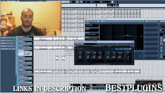Click the rewind button in the transport bar
The height and width of the screenshot is (93, 165).
click(96, 88)
